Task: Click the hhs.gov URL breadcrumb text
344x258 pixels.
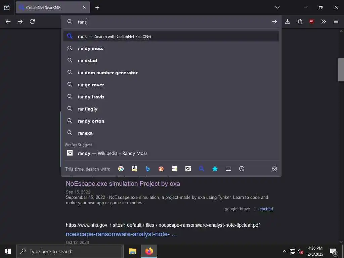Action: pos(163,225)
